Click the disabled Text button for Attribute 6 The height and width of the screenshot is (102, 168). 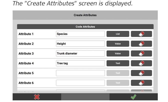118,83
